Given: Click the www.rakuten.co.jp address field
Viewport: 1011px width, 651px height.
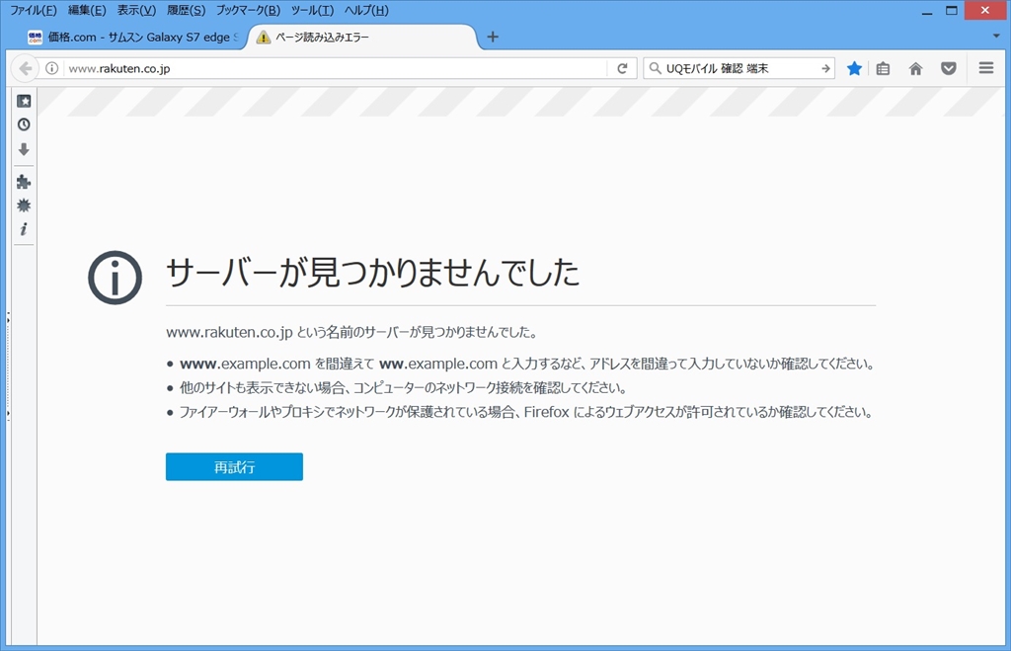Looking at the screenshot, I should (x=336, y=68).
